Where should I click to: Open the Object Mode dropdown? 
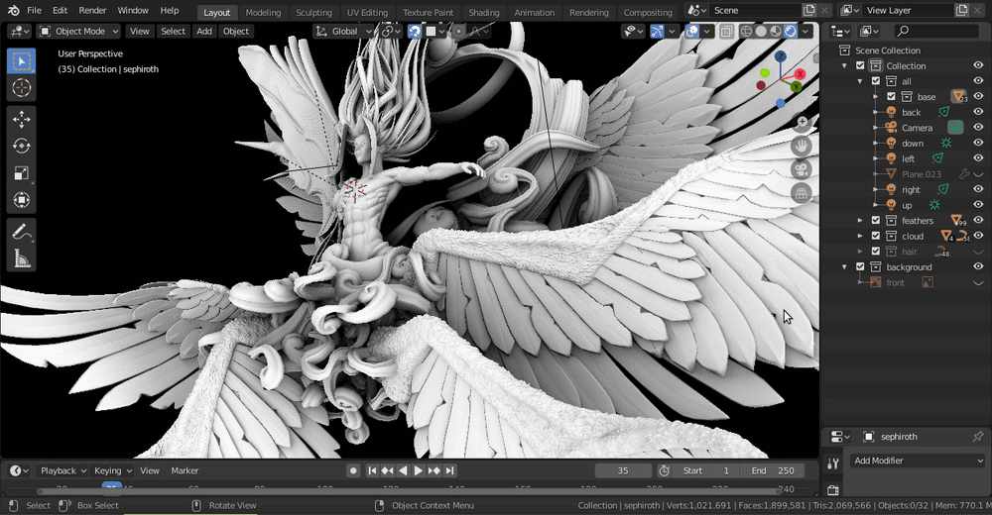tap(79, 31)
